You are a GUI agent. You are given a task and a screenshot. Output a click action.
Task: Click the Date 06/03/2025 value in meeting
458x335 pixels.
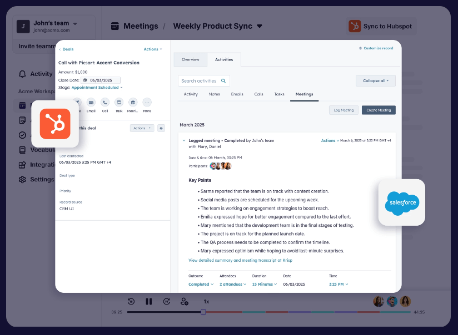(x=294, y=285)
